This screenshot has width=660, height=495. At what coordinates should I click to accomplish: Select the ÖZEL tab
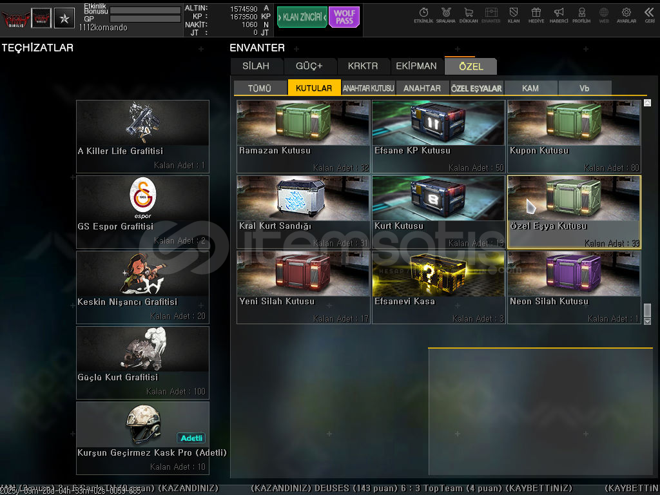tap(471, 66)
